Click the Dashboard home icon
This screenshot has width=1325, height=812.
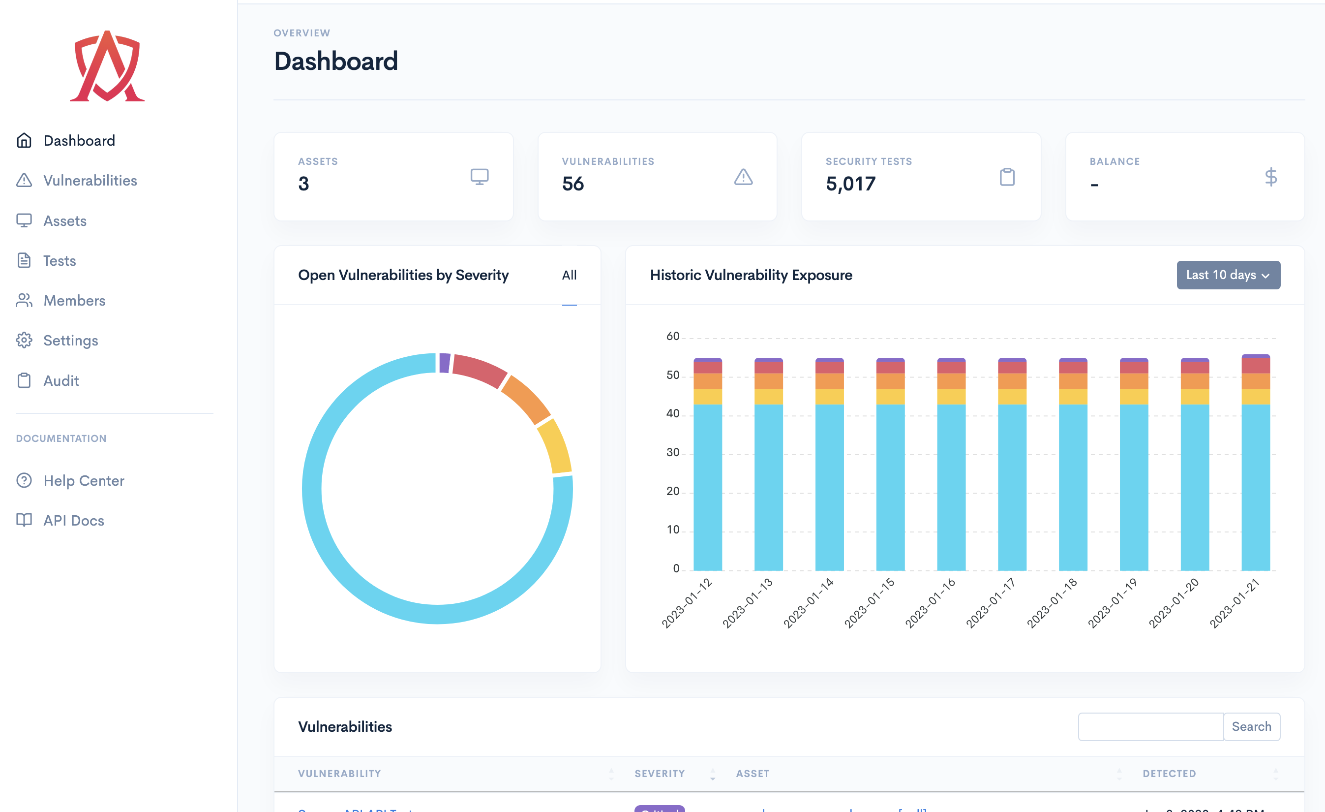24,140
